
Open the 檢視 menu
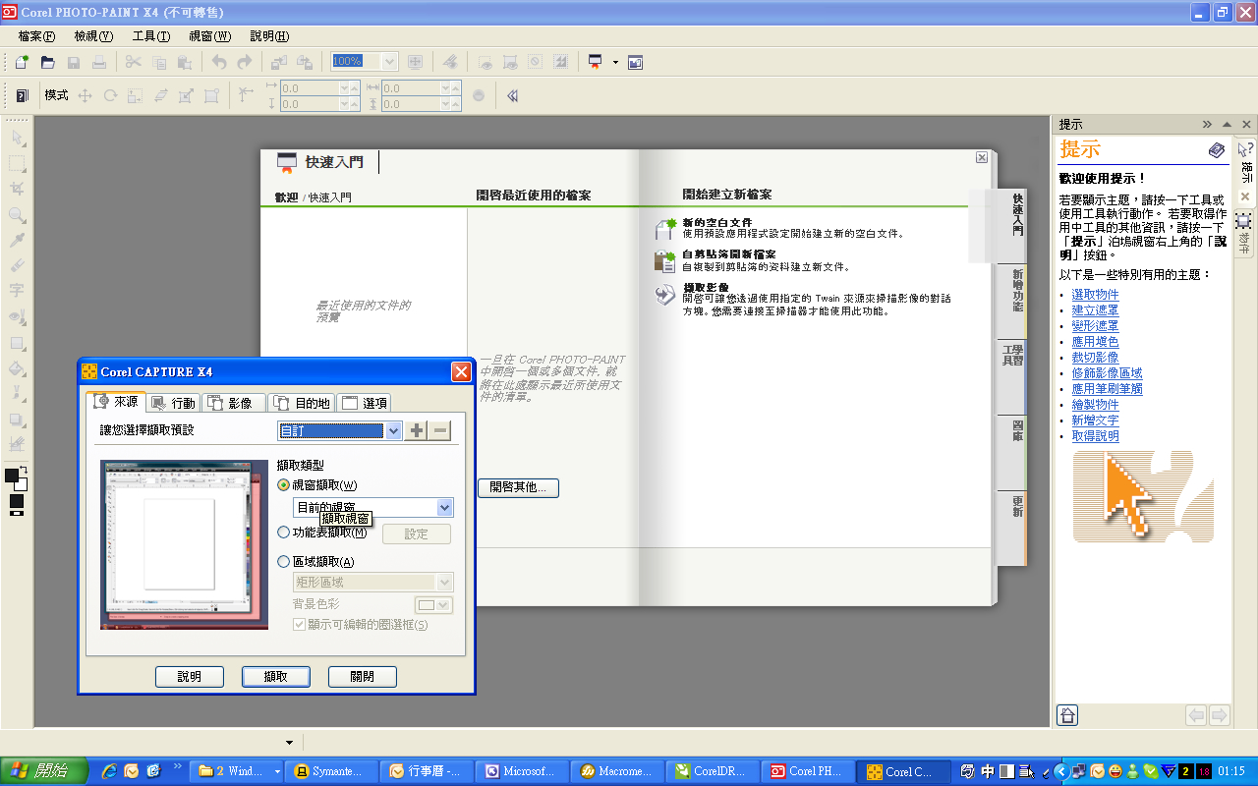93,36
